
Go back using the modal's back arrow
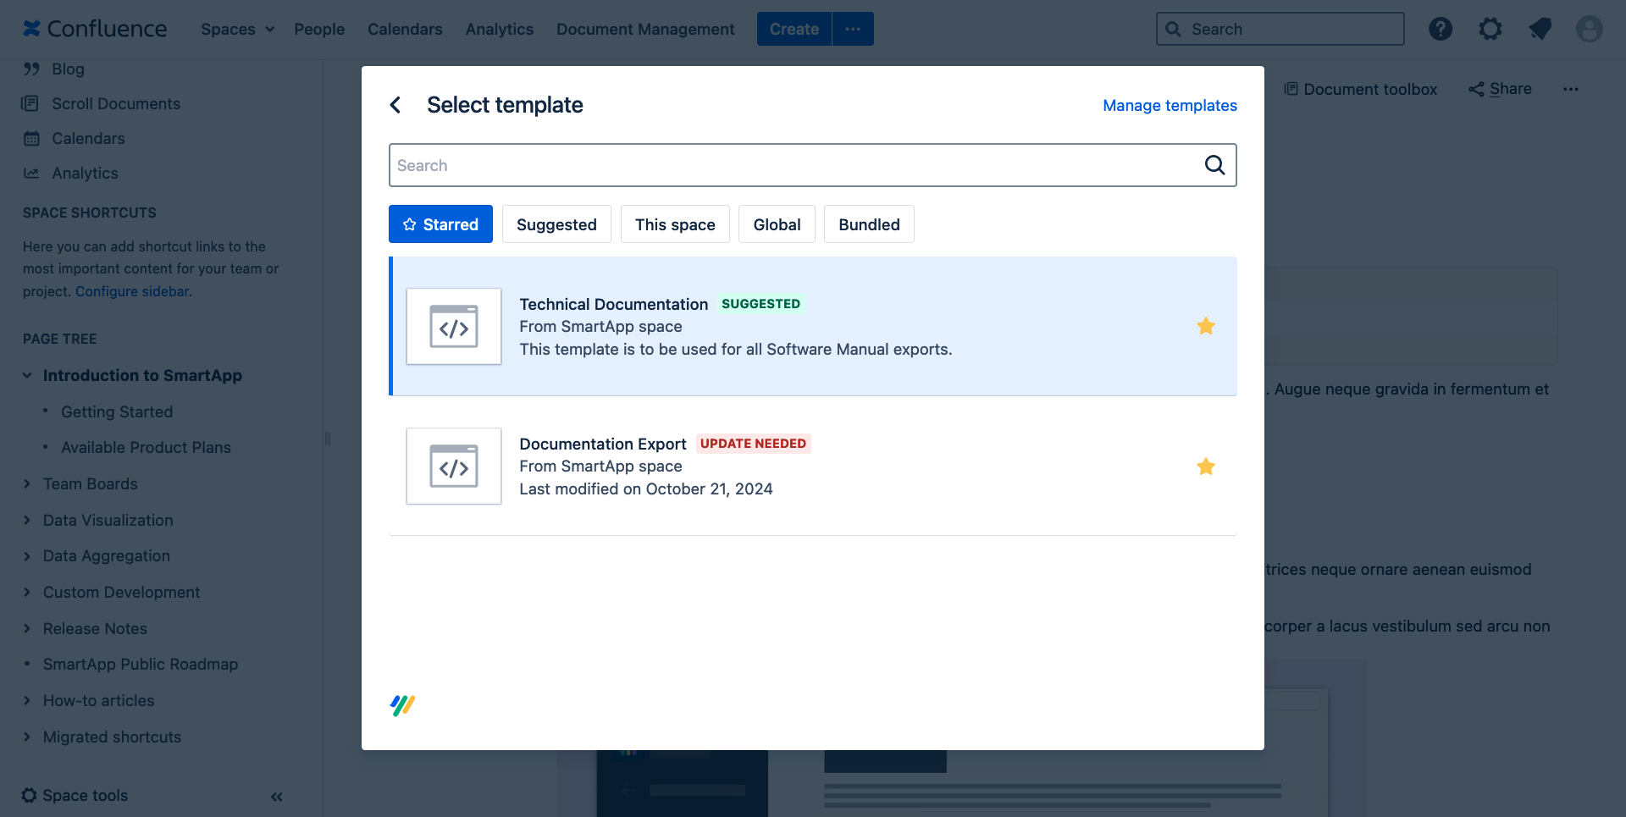point(395,105)
